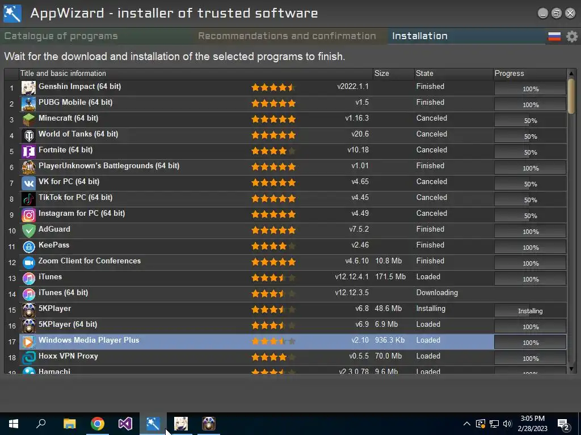Click the Hoxx VPN Proxy icon

click(x=28, y=358)
